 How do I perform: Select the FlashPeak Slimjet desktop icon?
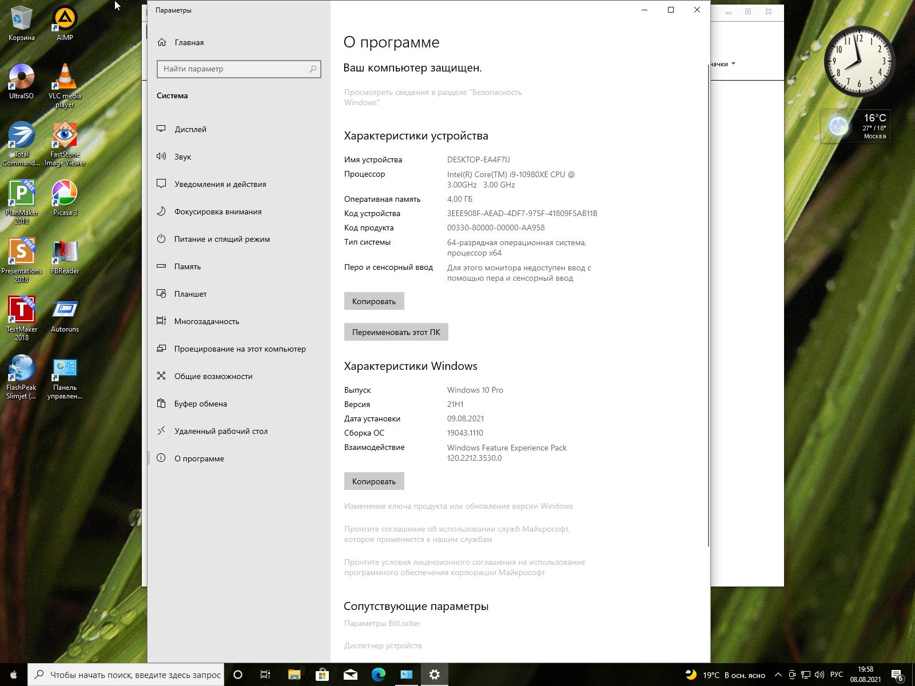[x=22, y=377]
